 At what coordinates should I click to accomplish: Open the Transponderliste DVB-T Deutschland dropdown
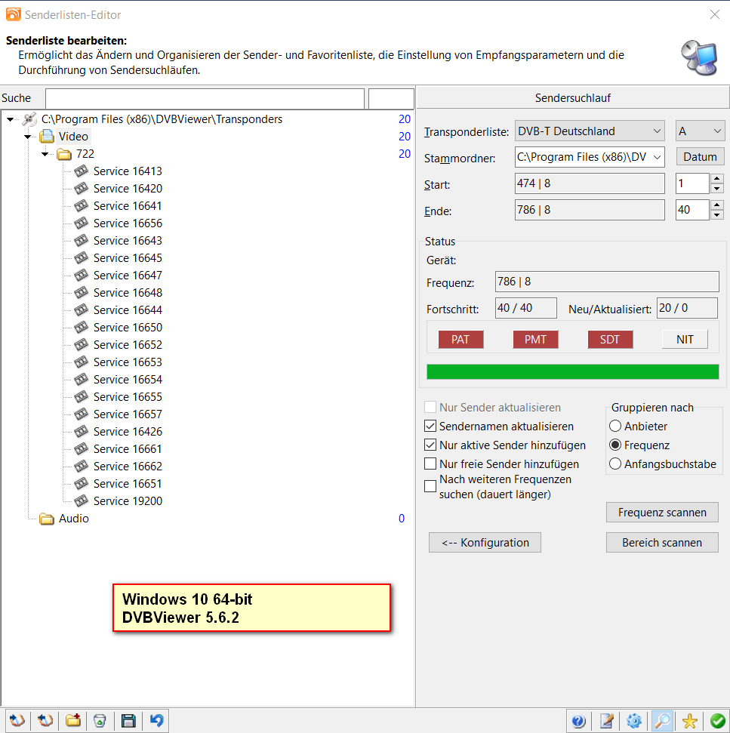(590, 131)
